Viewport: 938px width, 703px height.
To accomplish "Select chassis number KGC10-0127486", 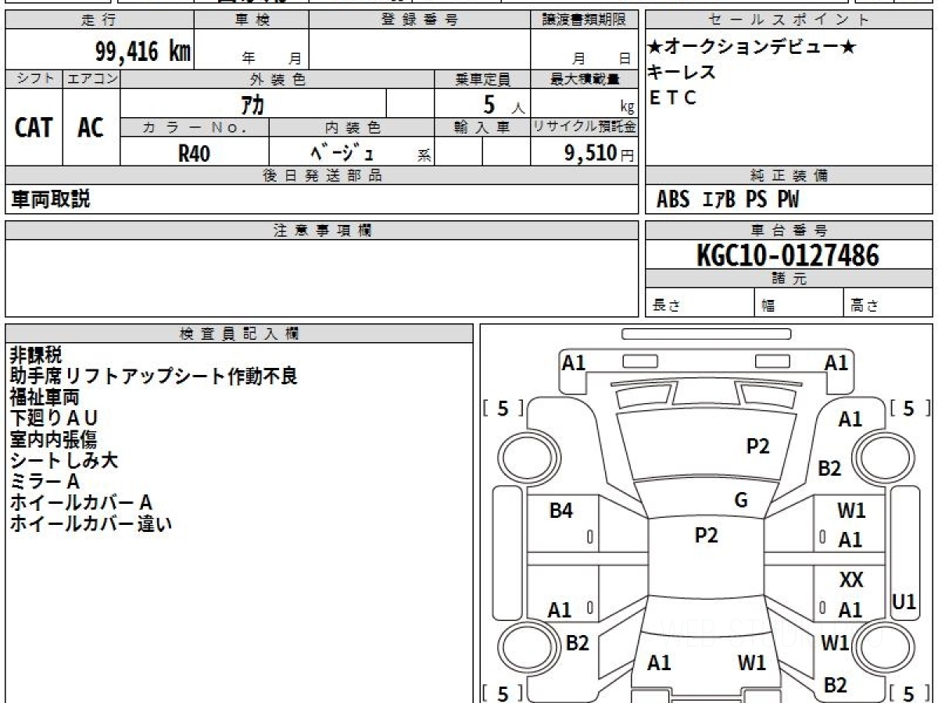I will (x=788, y=255).
